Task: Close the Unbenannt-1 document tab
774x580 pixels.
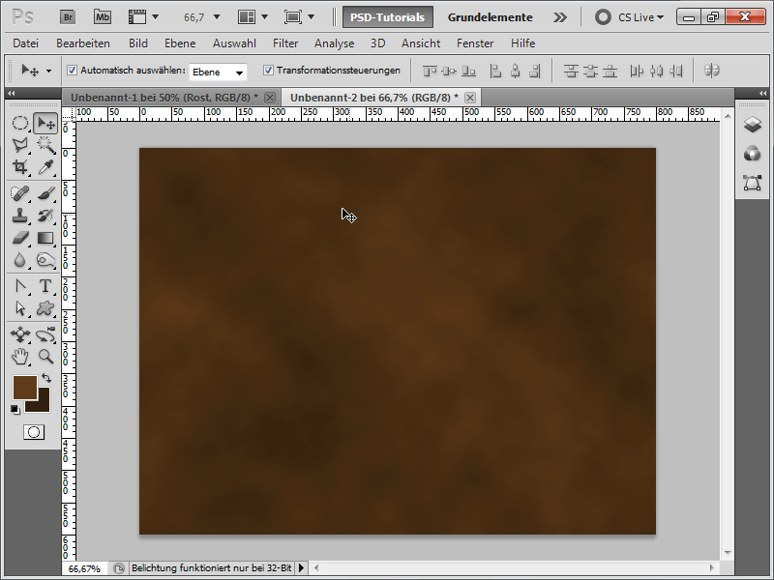Action: [270, 98]
